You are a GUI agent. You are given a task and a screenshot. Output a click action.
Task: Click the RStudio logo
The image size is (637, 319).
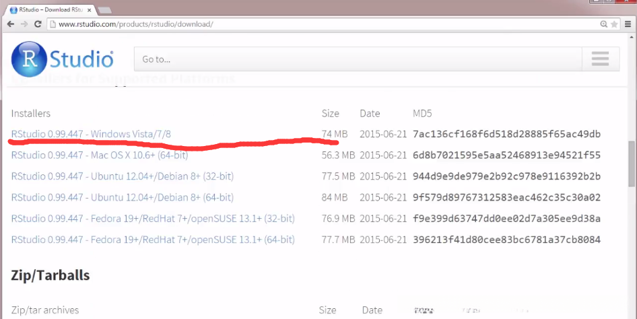62,59
